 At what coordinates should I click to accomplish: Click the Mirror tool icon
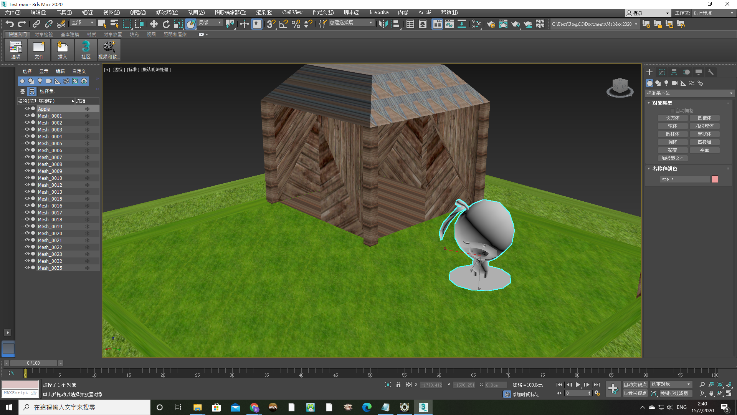pyautogui.click(x=383, y=24)
